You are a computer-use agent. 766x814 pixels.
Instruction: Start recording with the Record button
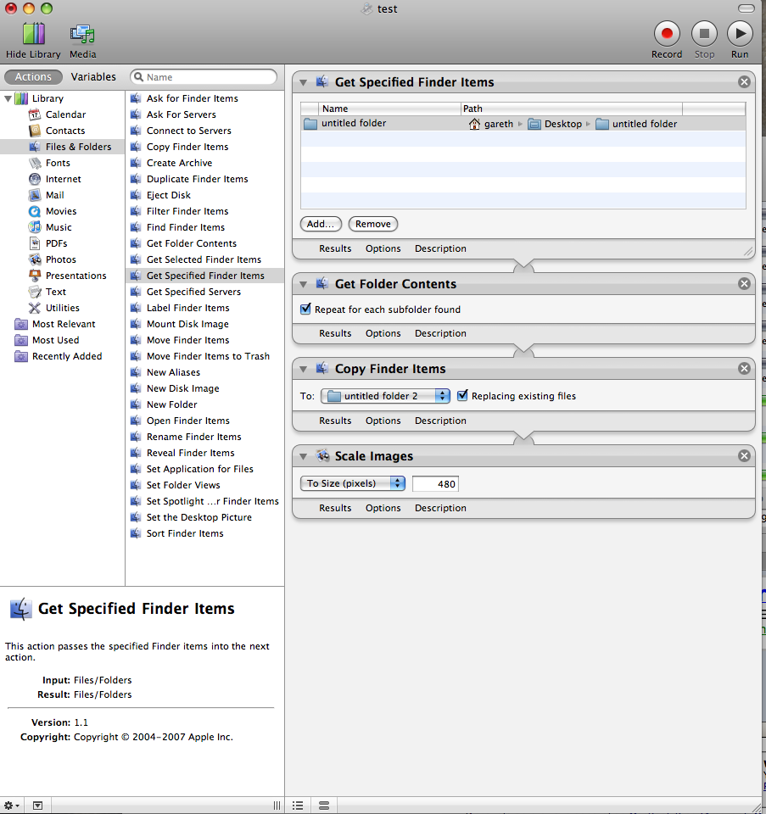667,34
